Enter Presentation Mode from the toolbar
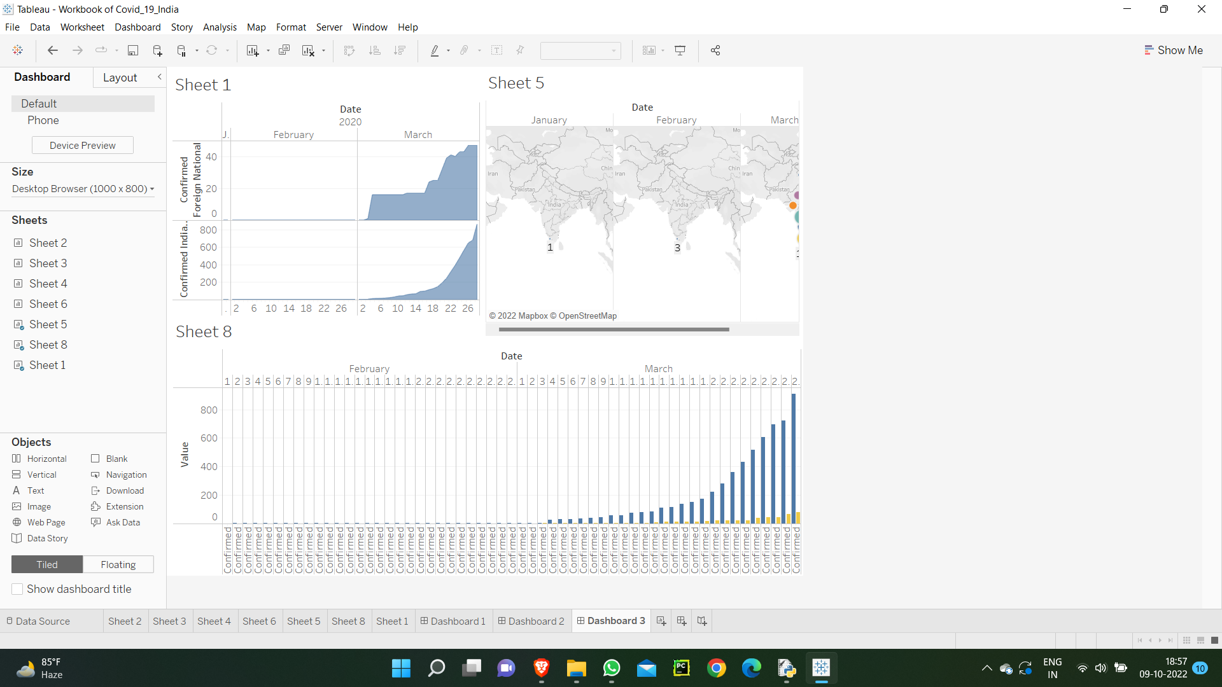 (x=680, y=50)
